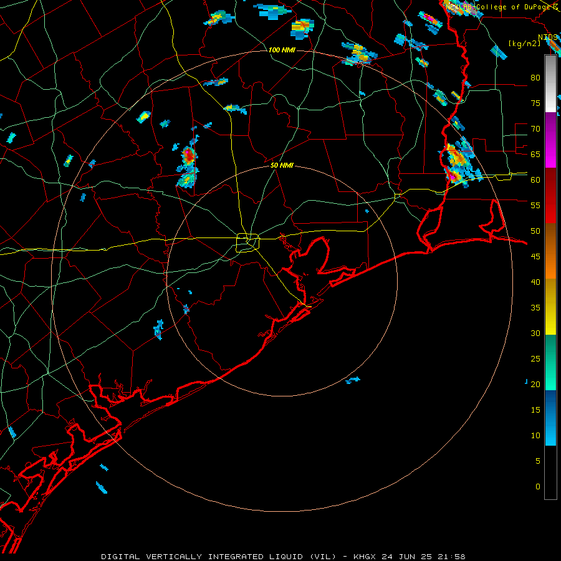Select legend value 20
Image resolution: width=561 pixels, height=561 pixels.
click(x=535, y=384)
